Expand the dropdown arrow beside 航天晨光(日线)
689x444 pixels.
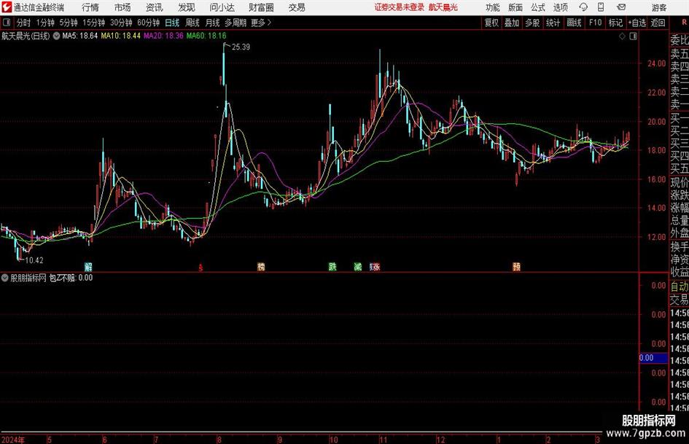click(56, 36)
